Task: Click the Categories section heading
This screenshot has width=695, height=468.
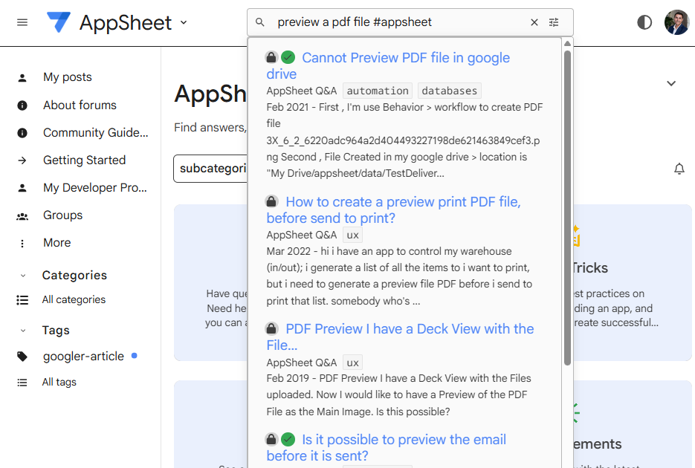Action: click(74, 275)
